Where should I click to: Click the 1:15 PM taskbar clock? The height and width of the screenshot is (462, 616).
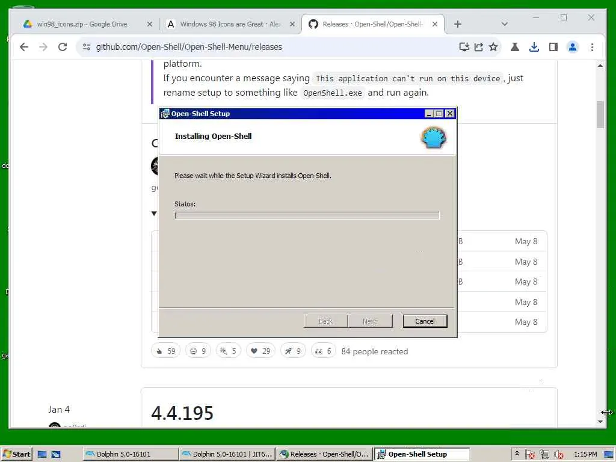tap(585, 454)
